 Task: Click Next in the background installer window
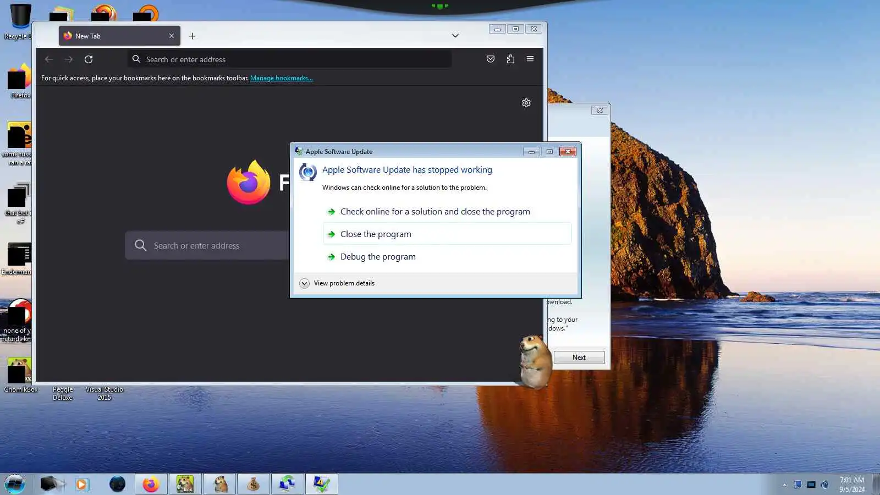[x=579, y=358]
